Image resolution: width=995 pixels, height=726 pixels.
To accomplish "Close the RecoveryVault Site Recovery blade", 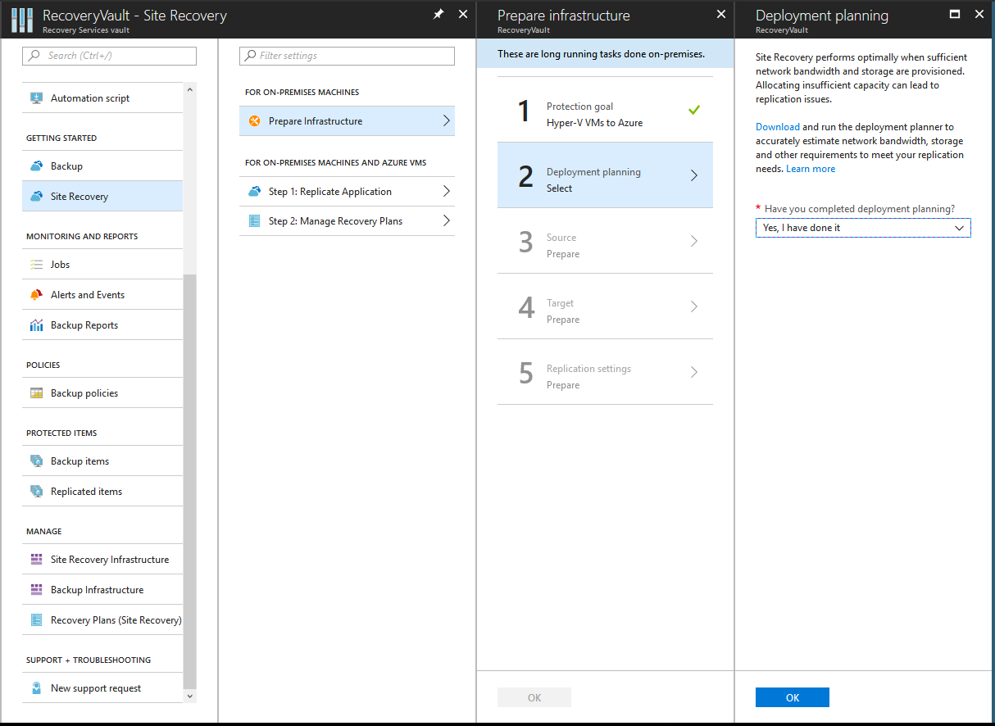I will point(463,14).
